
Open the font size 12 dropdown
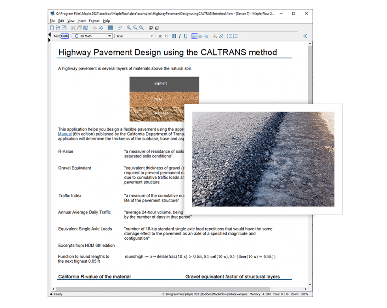[x=162, y=36]
